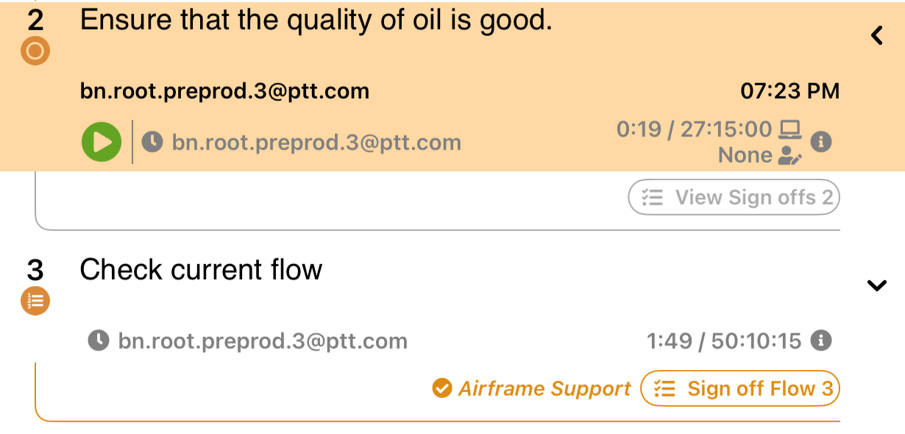Click the laptop icon next to 27:15:00
The height and width of the screenshot is (434, 905).
coord(789,130)
